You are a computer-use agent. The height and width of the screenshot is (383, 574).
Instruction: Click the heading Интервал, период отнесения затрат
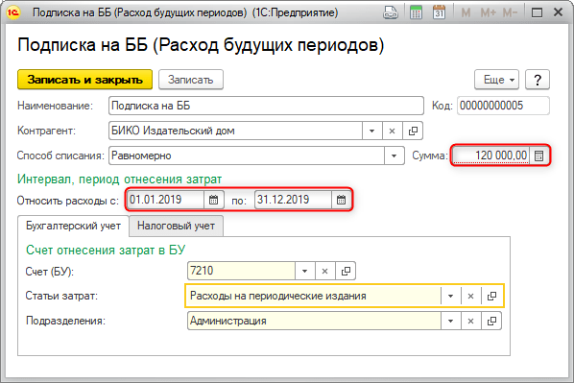[119, 180]
